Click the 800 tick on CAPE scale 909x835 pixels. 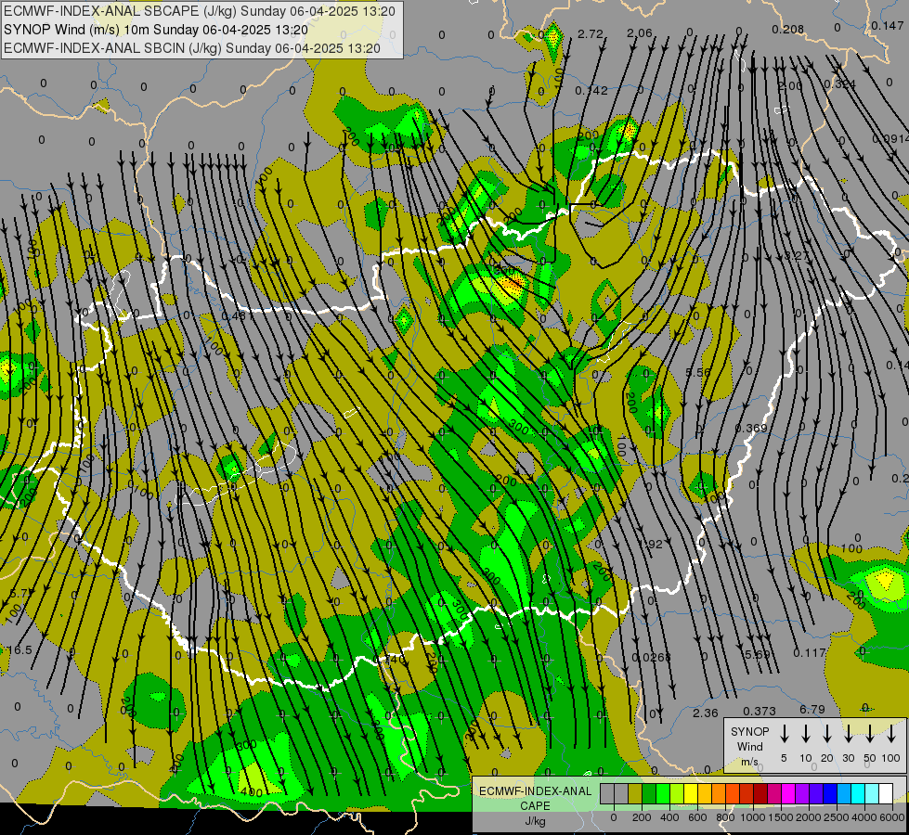[x=725, y=817]
